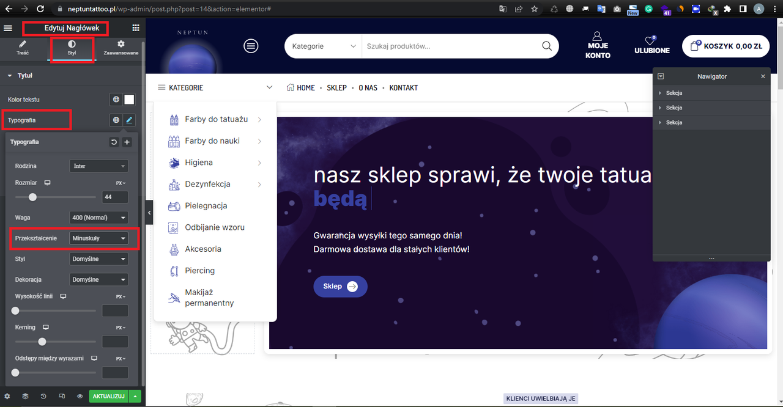Open the Dekoracja dropdown
Screen dimensions: 783x407
98,280
